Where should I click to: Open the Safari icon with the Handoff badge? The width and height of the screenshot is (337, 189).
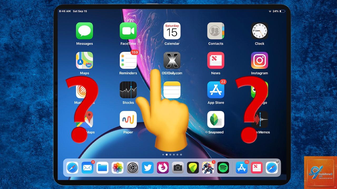[272, 167]
